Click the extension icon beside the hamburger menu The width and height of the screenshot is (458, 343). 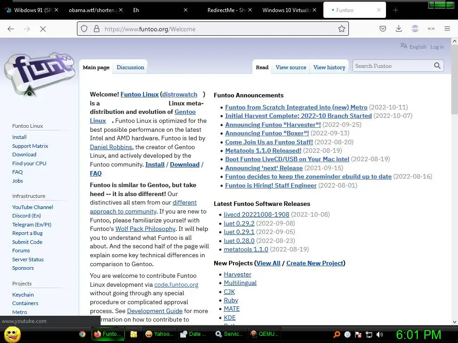[x=431, y=29]
